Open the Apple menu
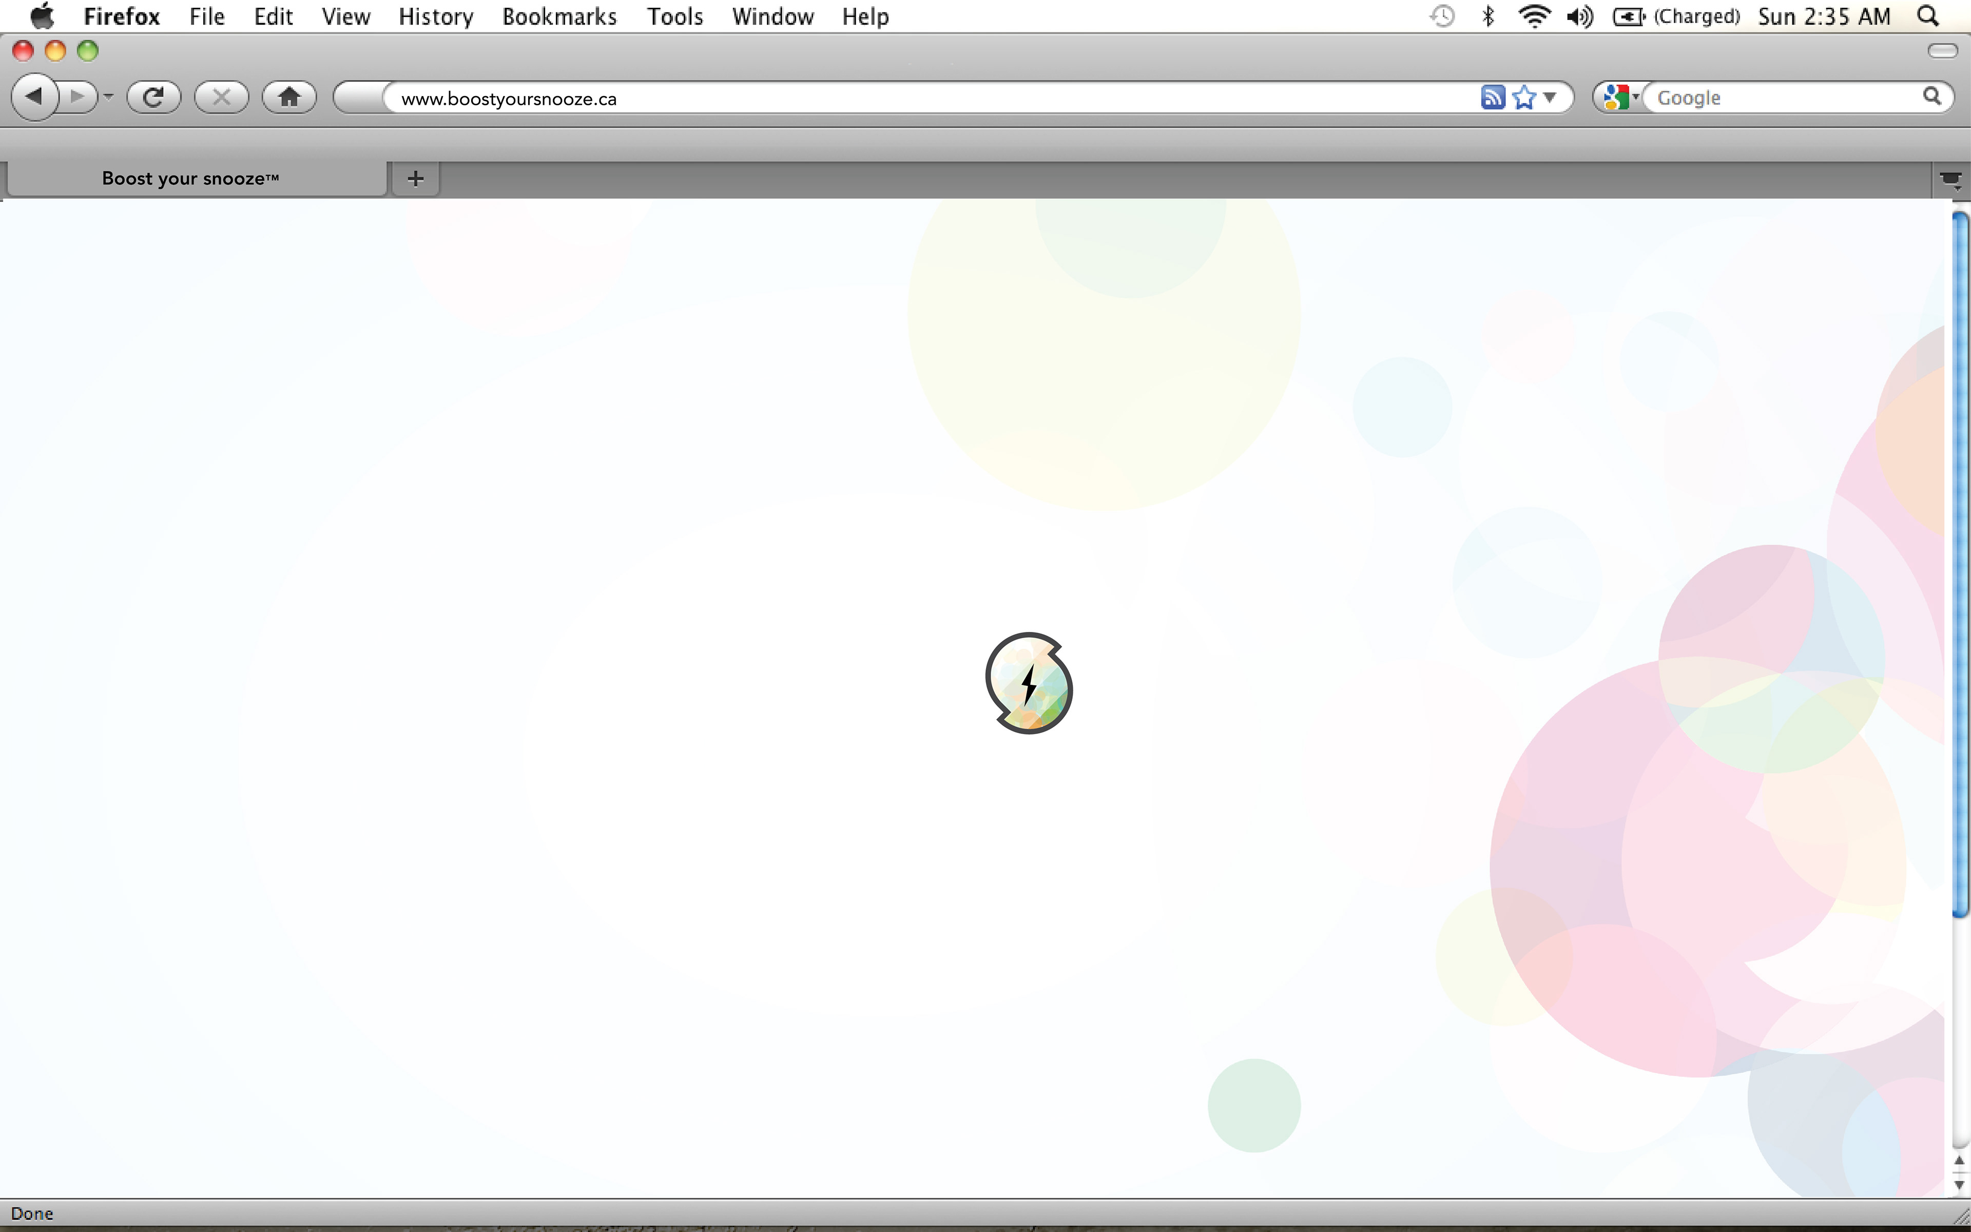Viewport: 1971px width, 1232px height. click(42, 16)
